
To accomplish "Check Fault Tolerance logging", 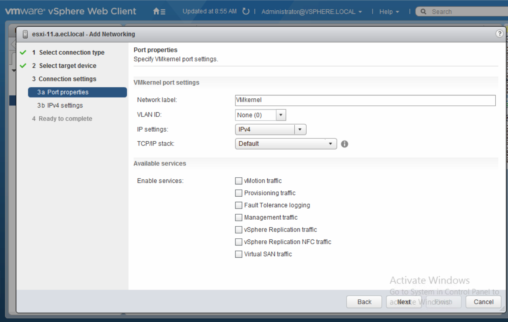I will tap(238, 205).
